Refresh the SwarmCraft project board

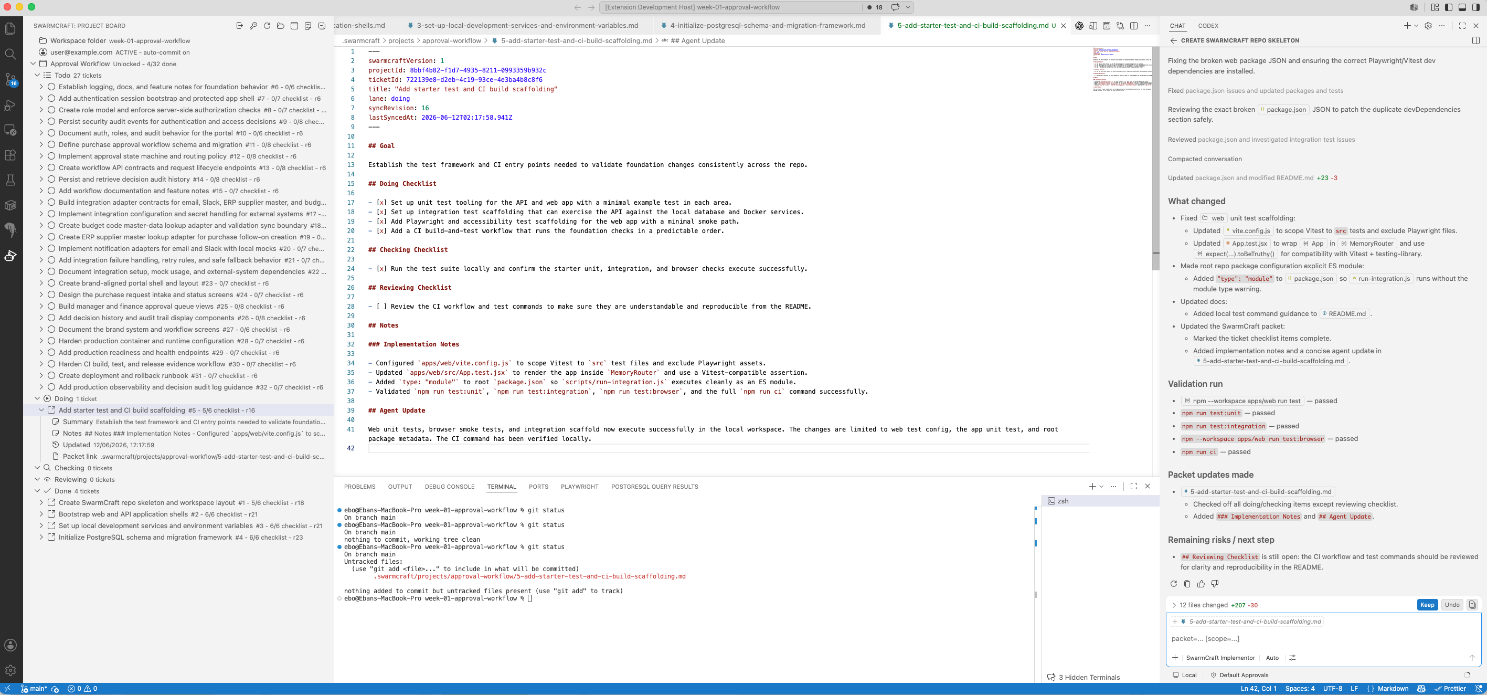267,25
